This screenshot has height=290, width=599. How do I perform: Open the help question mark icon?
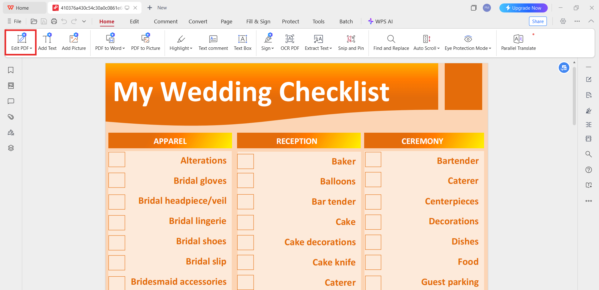pos(589,170)
